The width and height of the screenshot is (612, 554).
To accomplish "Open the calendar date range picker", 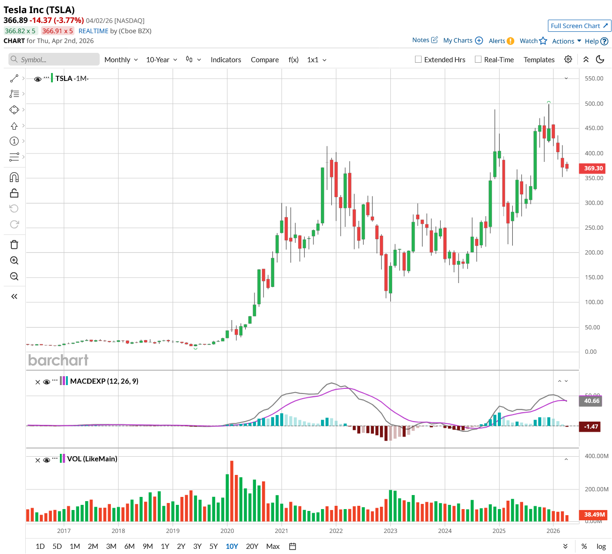I will pos(293,546).
